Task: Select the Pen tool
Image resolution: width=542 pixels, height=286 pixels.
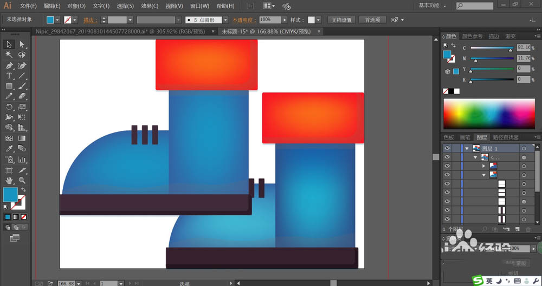Action: click(x=9, y=65)
